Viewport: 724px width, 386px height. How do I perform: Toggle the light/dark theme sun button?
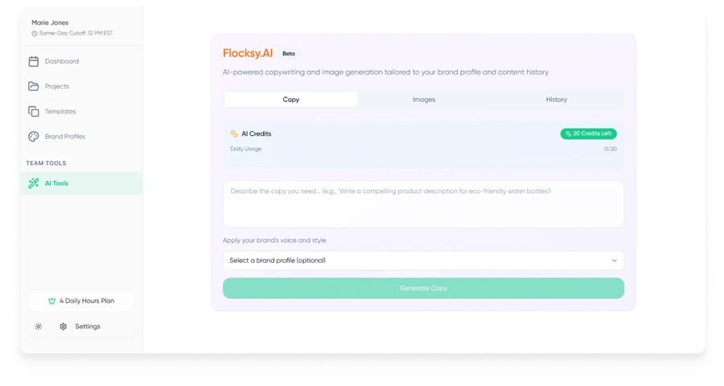(x=39, y=326)
